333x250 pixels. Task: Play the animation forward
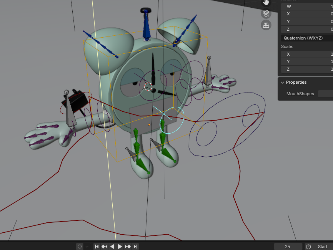pos(120,247)
